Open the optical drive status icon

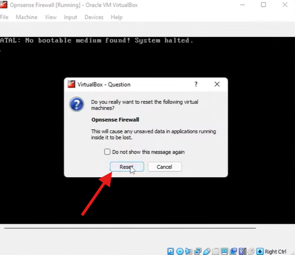click(x=180, y=251)
